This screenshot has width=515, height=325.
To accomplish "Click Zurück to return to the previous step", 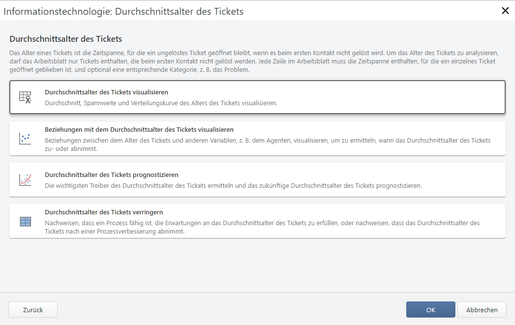I will tap(32, 309).
